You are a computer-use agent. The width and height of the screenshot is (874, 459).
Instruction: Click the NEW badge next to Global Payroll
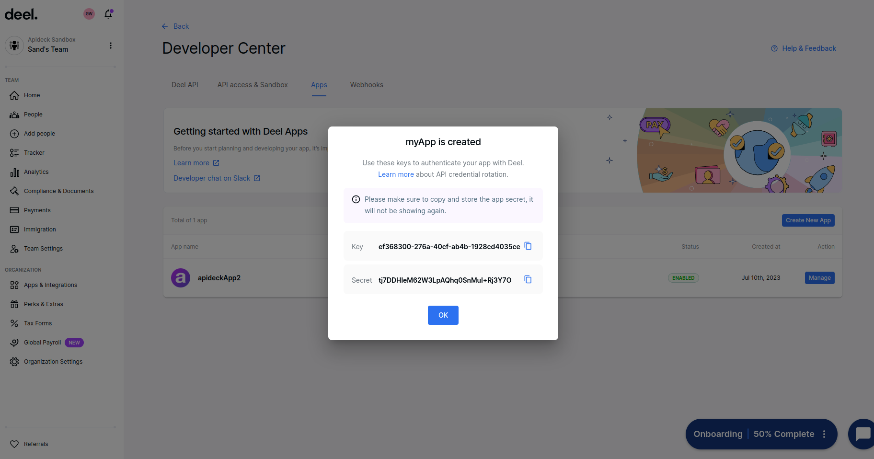pos(74,343)
